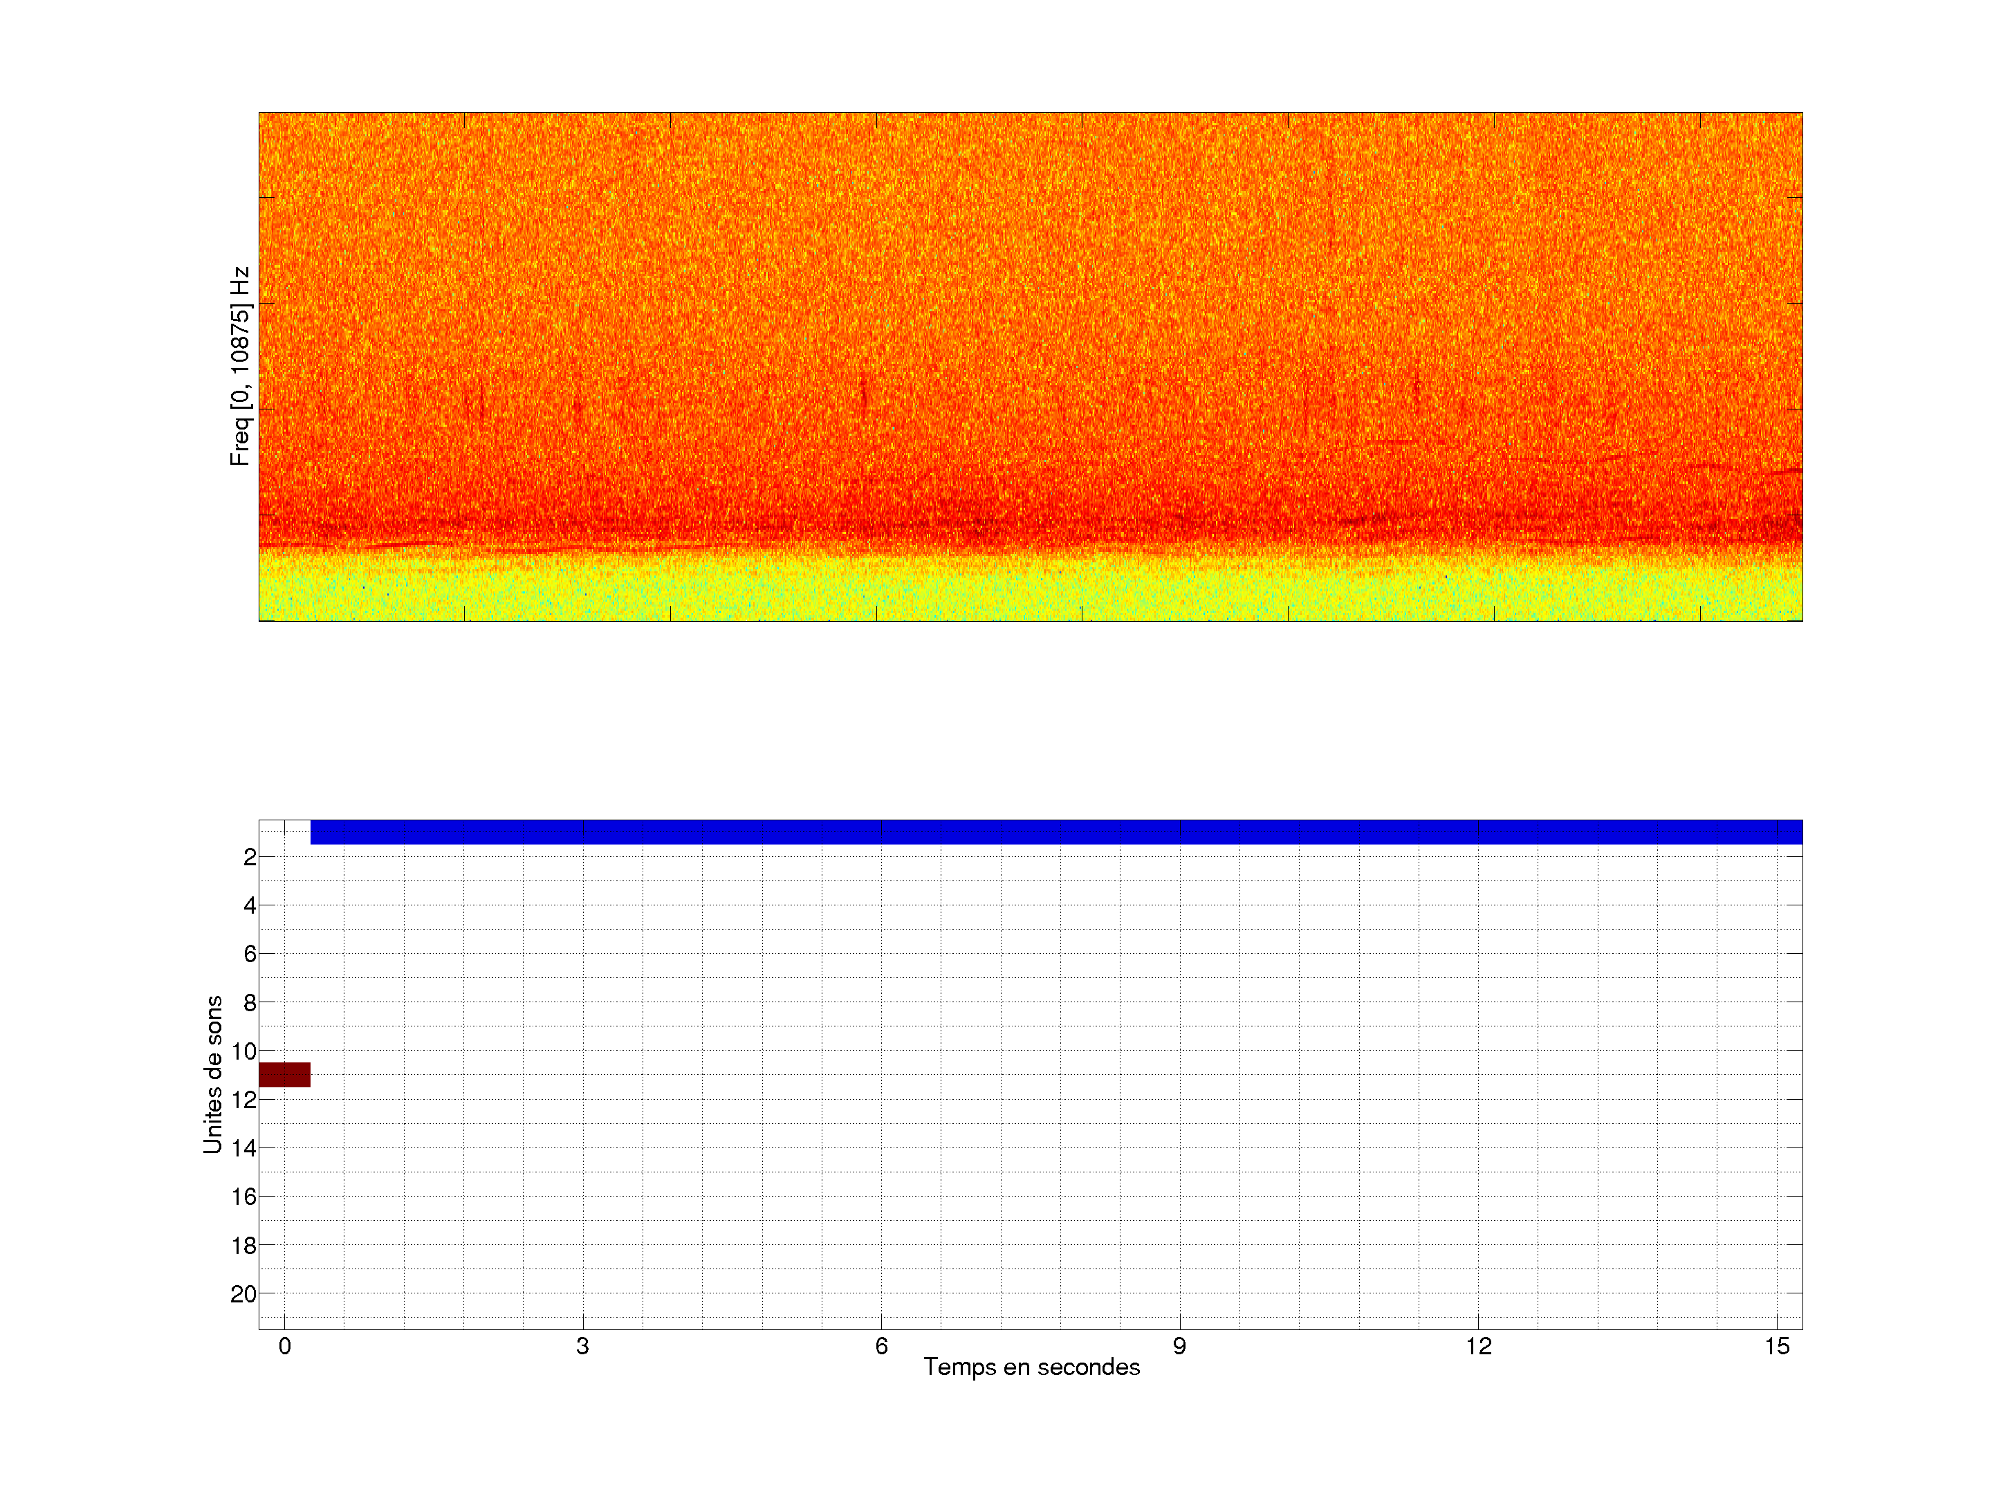Click the time tick label 6

point(880,1346)
